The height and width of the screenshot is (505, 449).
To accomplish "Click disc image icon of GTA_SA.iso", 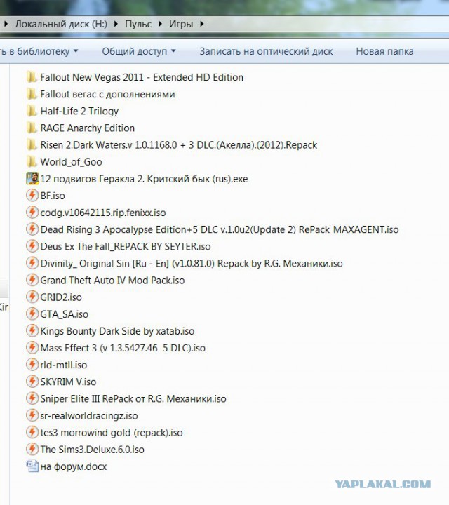I will pyautogui.click(x=32, y=314).
